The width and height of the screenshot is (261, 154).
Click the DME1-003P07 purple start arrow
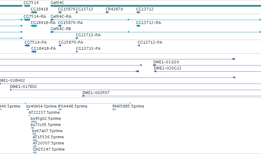84,96
